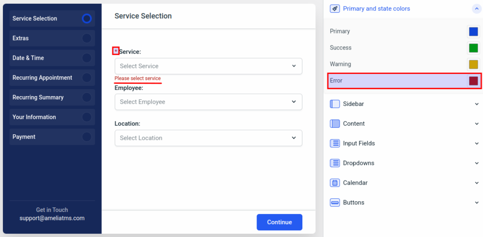Click the Calendar section icon

coord(334,183)
